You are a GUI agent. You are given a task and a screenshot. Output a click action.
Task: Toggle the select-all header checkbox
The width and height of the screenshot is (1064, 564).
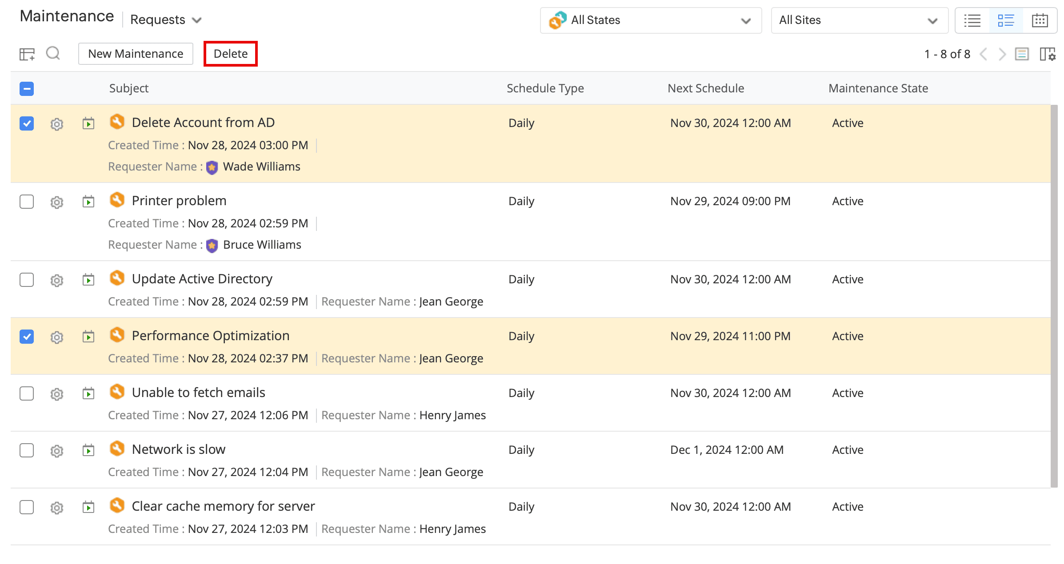(27, 89)
